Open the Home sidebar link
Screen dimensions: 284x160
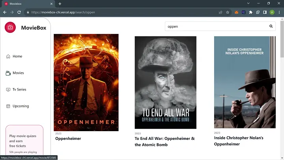click(x=14, y=56)
